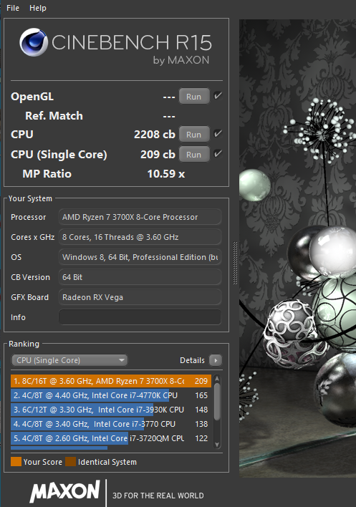Image resolution: width=356 pixels, height=507 pixels.
Task: Toggle the OpenGL test checkbox
Action: tap(218, 95)
